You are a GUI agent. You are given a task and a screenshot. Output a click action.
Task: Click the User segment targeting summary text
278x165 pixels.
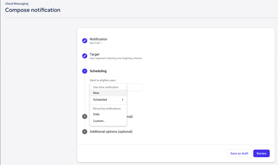[116, 58]
